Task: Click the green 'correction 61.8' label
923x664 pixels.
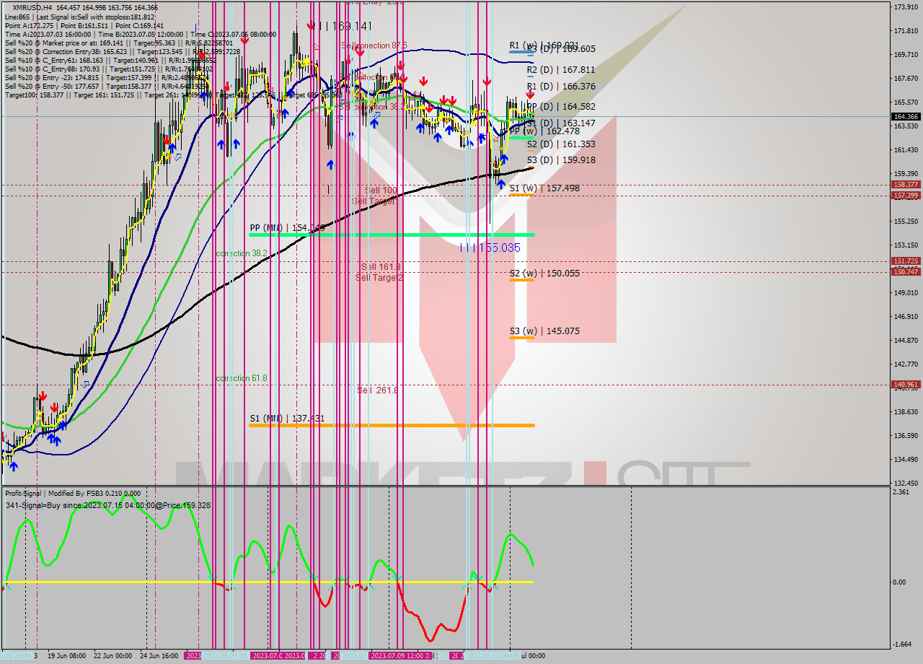Action: pos(242,378)
